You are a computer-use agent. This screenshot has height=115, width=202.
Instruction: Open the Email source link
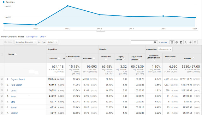point(14,96)
